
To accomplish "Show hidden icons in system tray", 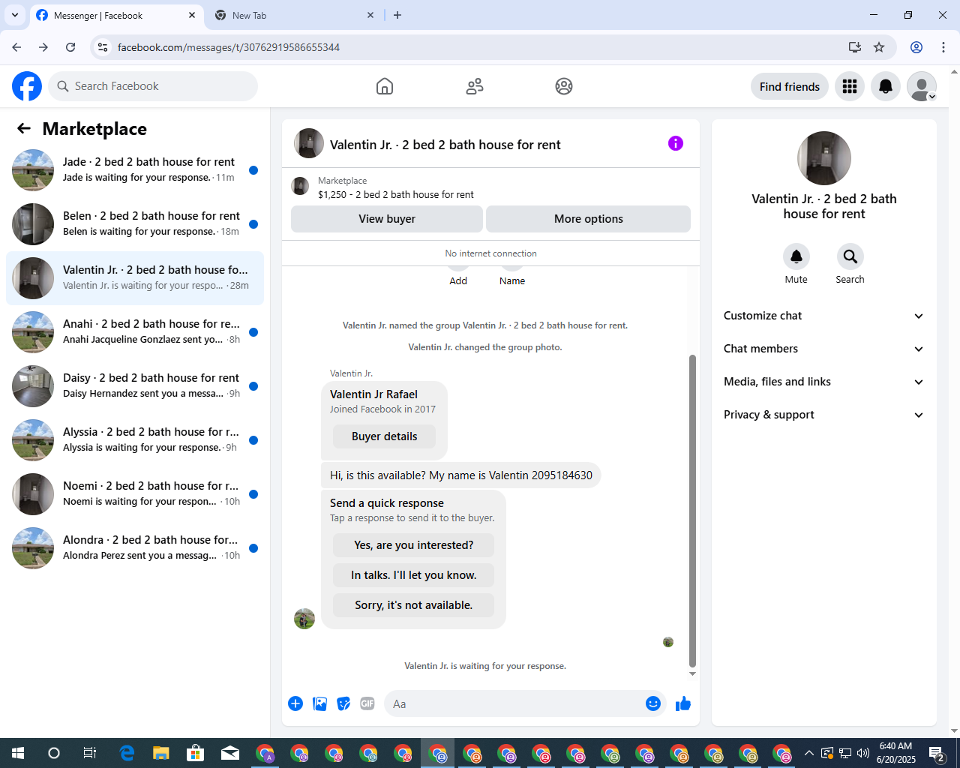I will click(x=808, y=753).
